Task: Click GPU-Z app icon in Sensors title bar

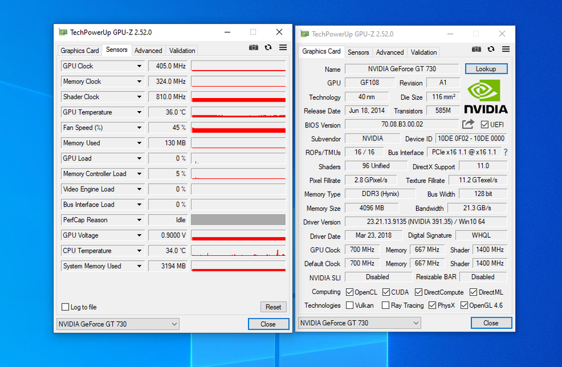Action: tap(62, 32)
